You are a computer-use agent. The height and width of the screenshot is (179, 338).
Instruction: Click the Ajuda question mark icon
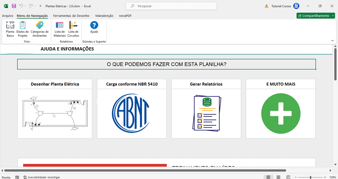pyautogui.click(x=94, y=25)
